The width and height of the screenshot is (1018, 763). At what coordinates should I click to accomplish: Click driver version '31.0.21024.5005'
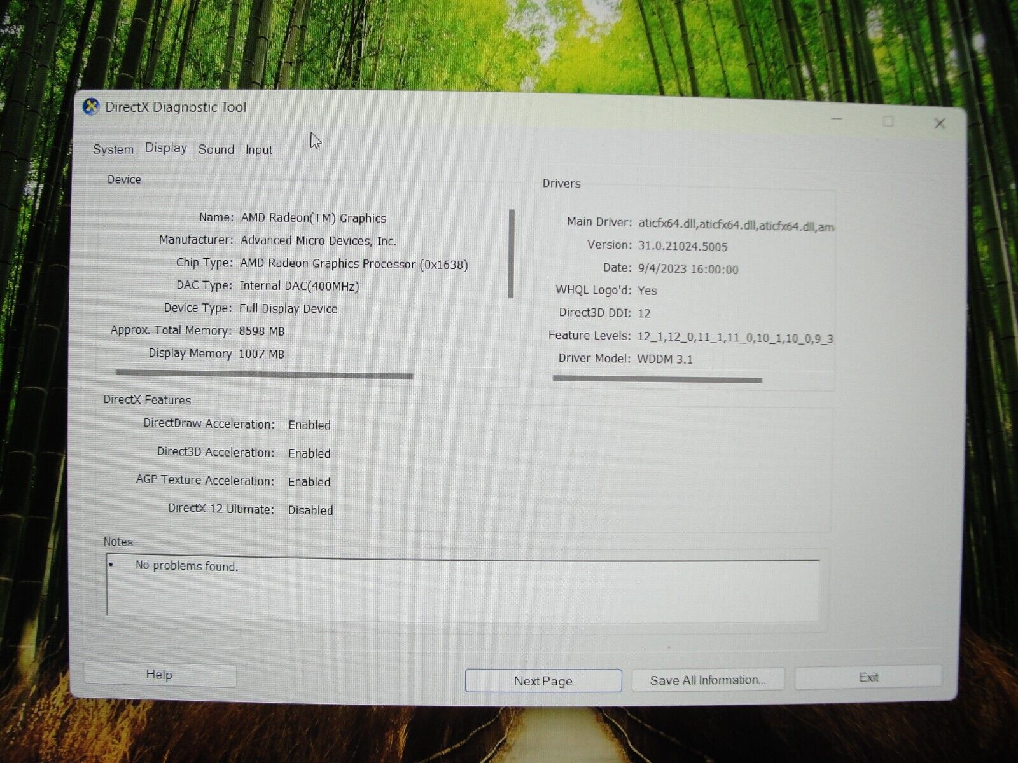point(682,247)
